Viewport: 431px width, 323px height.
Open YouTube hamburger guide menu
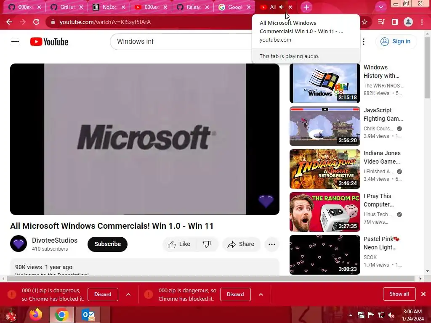(15, 42)
